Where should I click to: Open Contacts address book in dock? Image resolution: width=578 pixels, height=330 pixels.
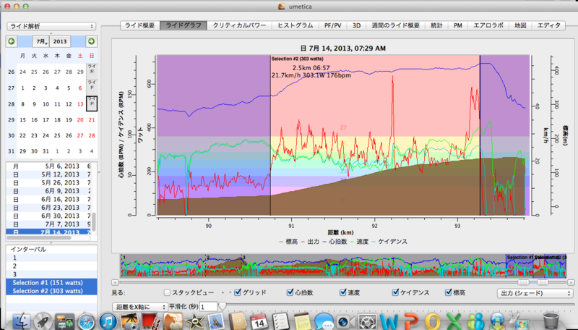[238, 321]
